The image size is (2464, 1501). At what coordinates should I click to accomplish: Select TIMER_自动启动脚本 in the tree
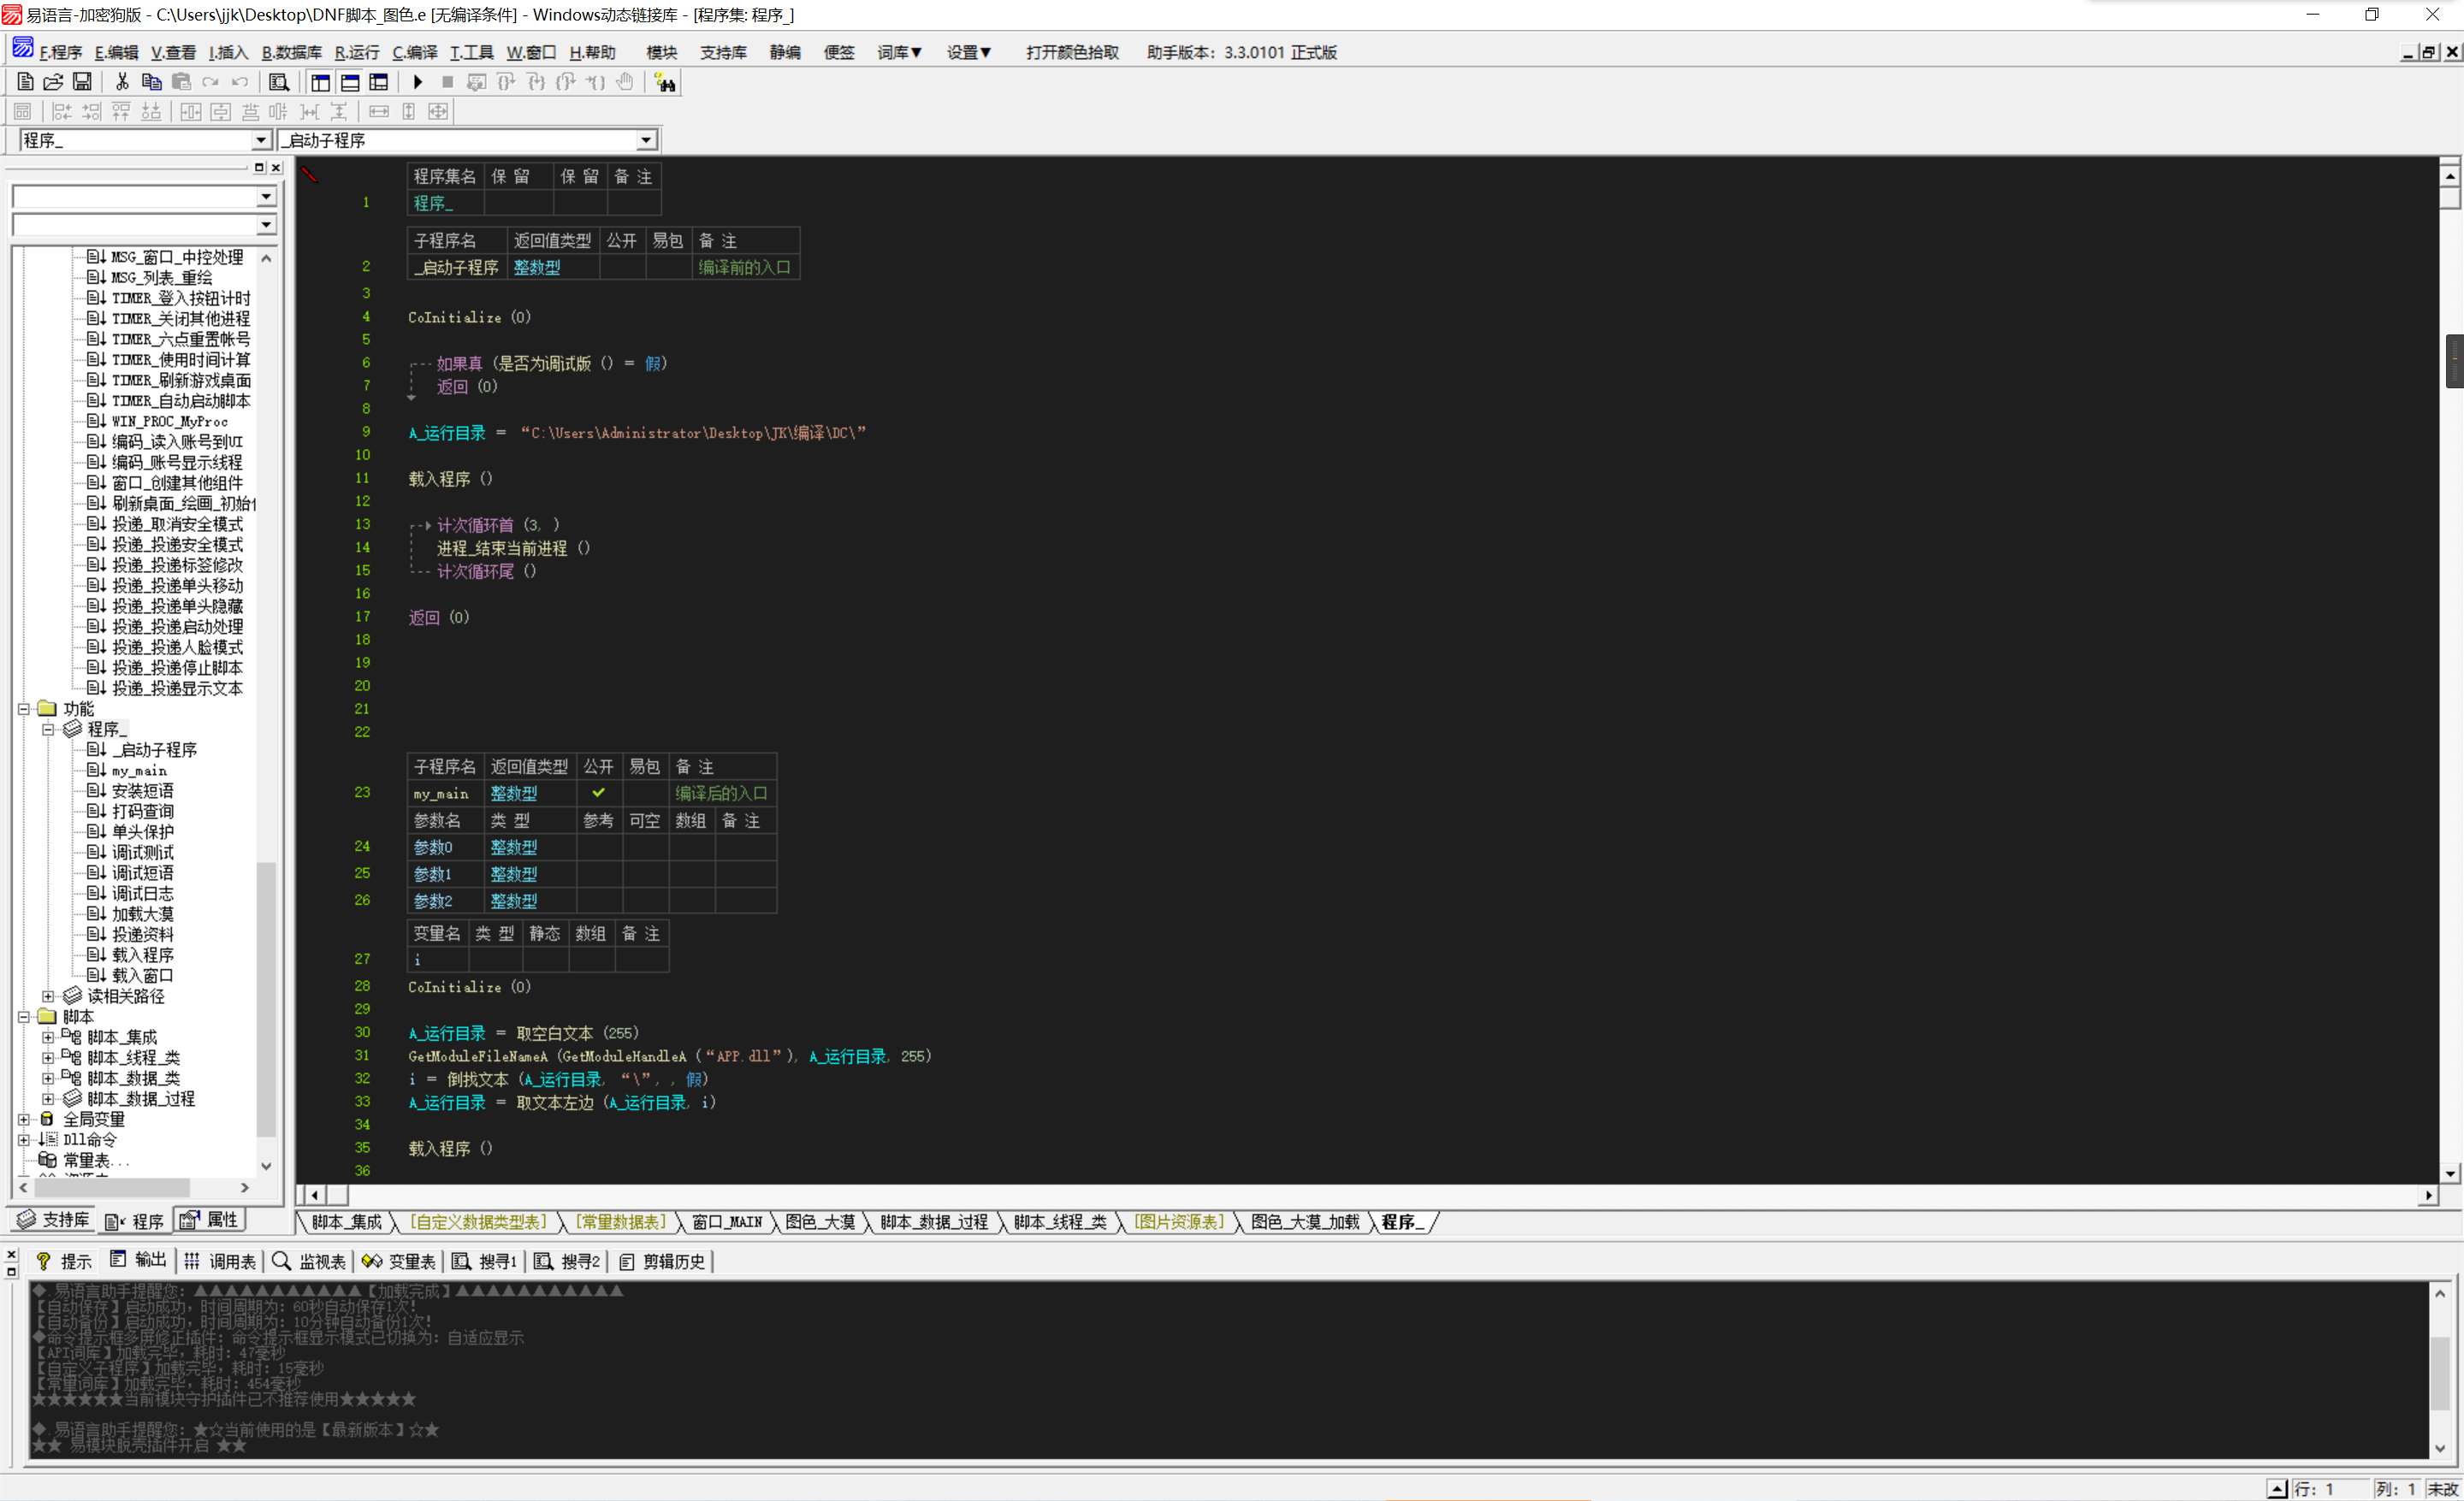pos(181,401)
